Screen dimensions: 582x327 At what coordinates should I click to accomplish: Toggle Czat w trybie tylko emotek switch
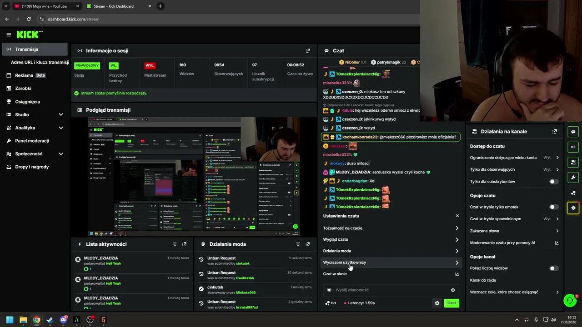554,207
